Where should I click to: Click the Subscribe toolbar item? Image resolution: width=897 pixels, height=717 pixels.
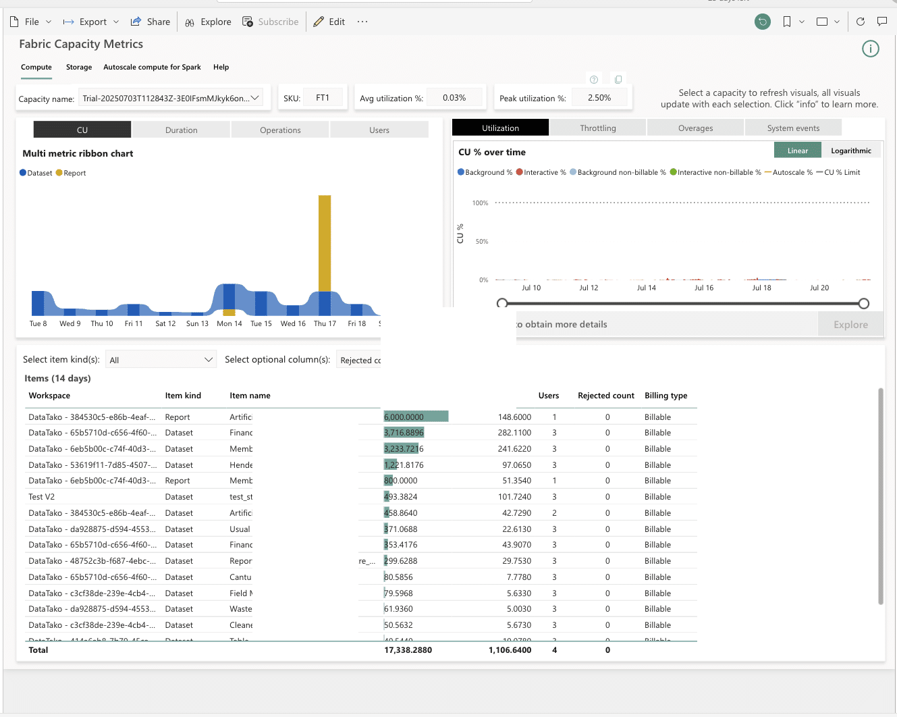[270, 22]
